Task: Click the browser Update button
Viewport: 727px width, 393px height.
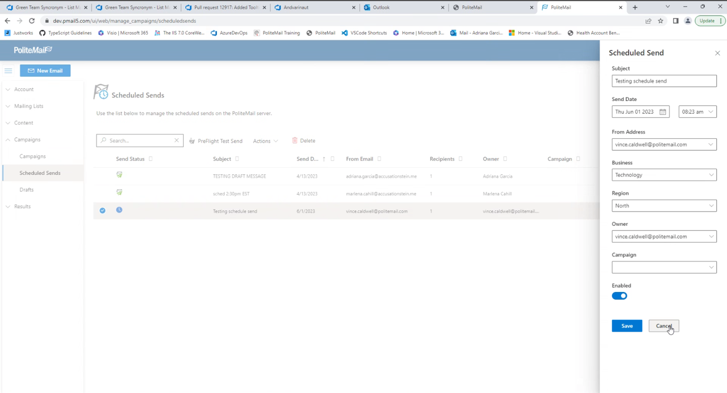Action: [710, 21]
